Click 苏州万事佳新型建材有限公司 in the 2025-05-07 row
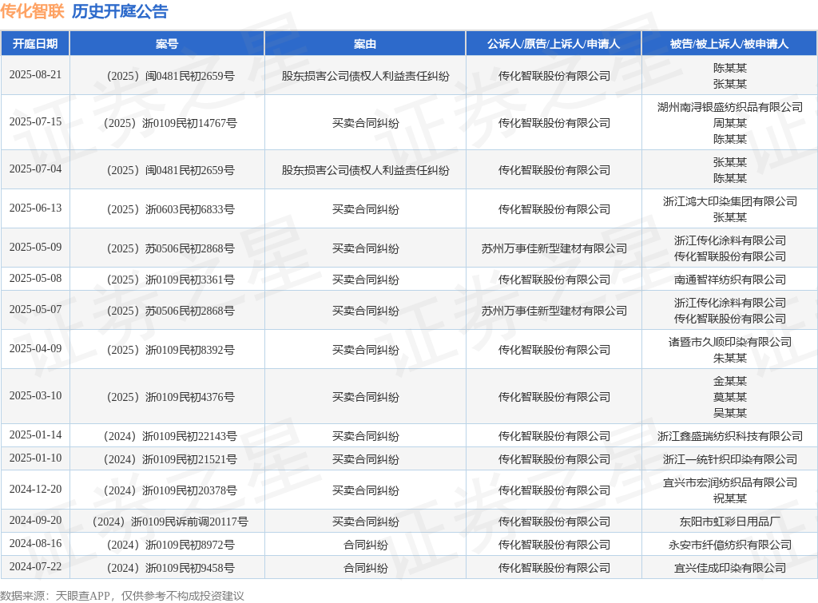This screenshot has height=603, width=818. (x=554, y=311)
